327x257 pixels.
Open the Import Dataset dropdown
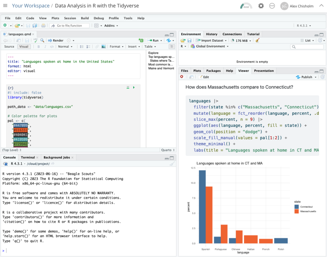tap(211, 41)
